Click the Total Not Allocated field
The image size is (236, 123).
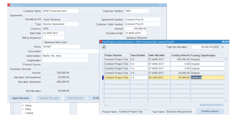pos(202,47)
